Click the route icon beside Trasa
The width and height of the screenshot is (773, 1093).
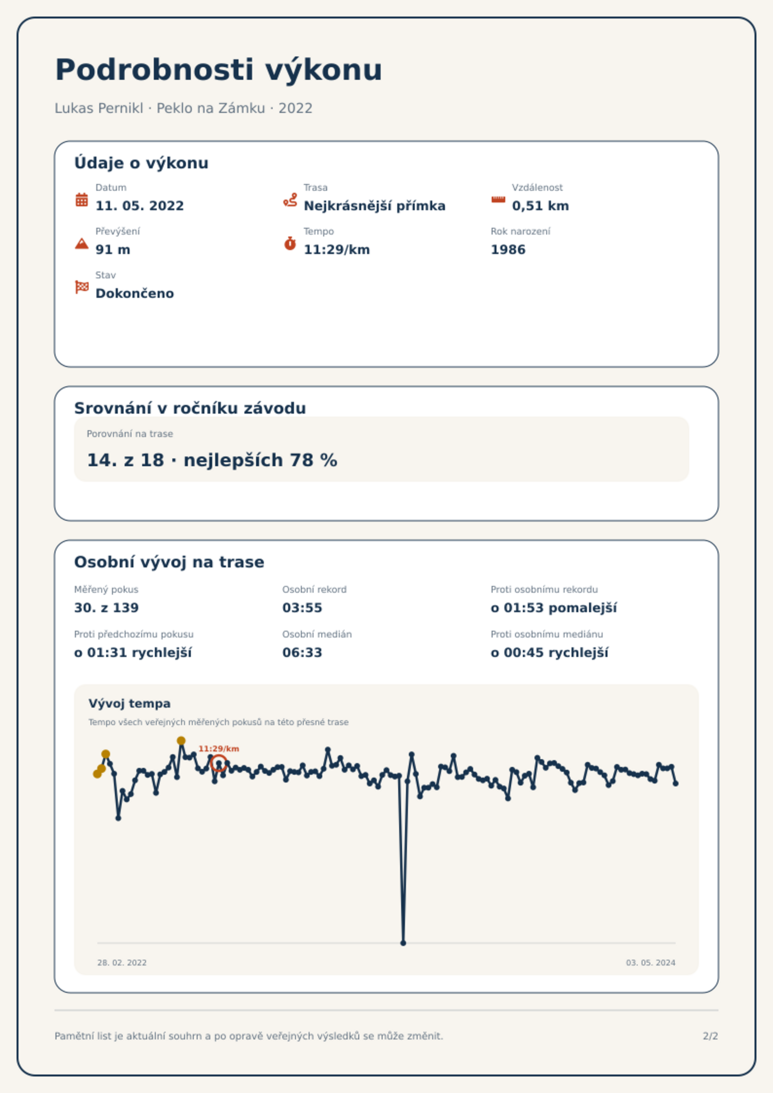[x=290, y=200]
